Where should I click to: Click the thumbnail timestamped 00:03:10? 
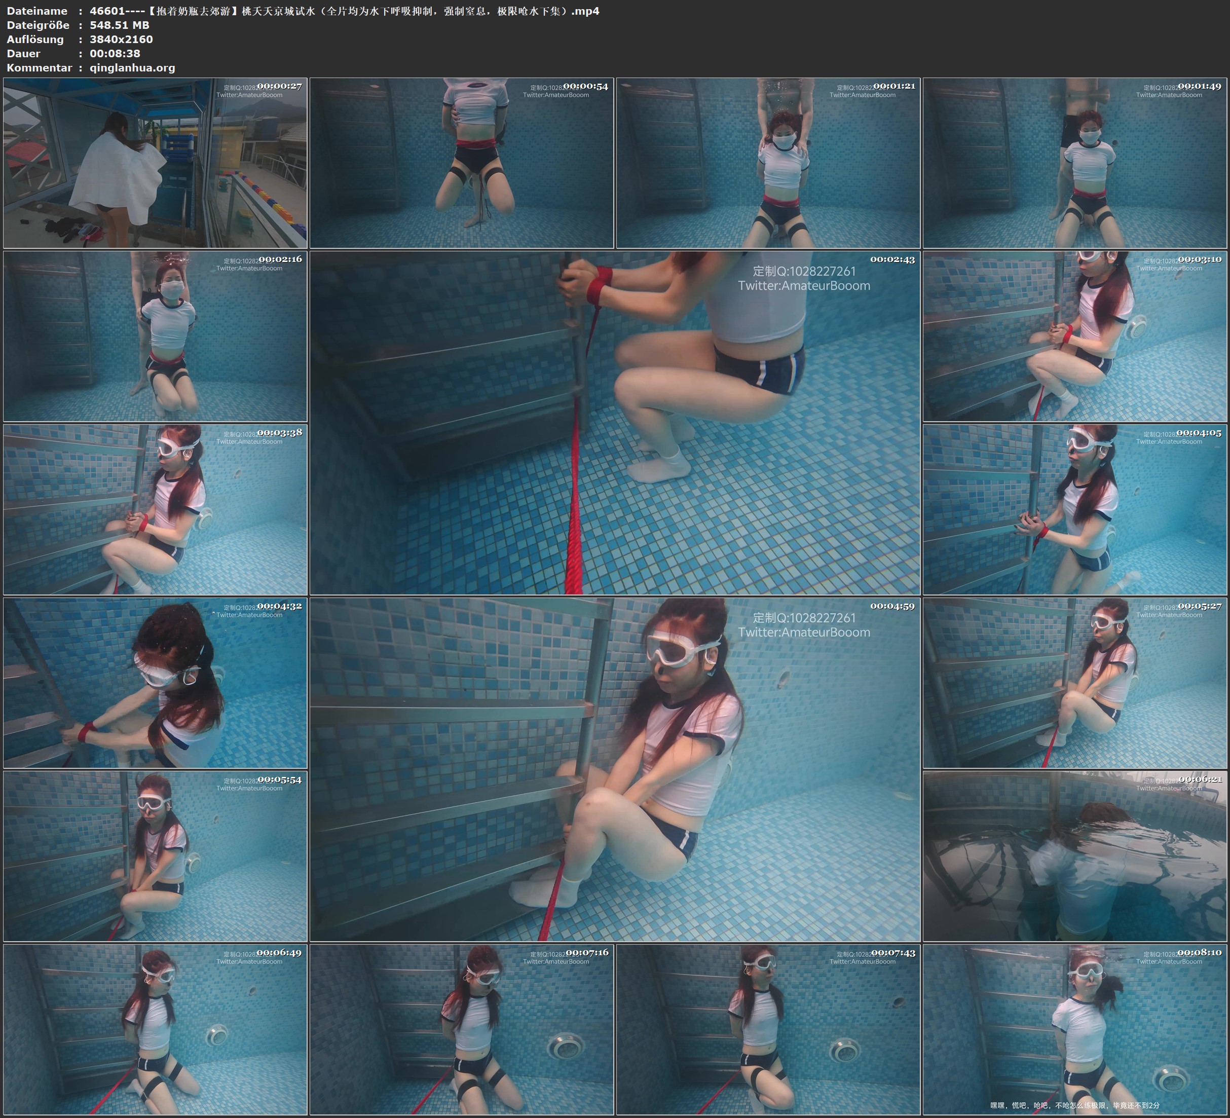click(1075, 336)
